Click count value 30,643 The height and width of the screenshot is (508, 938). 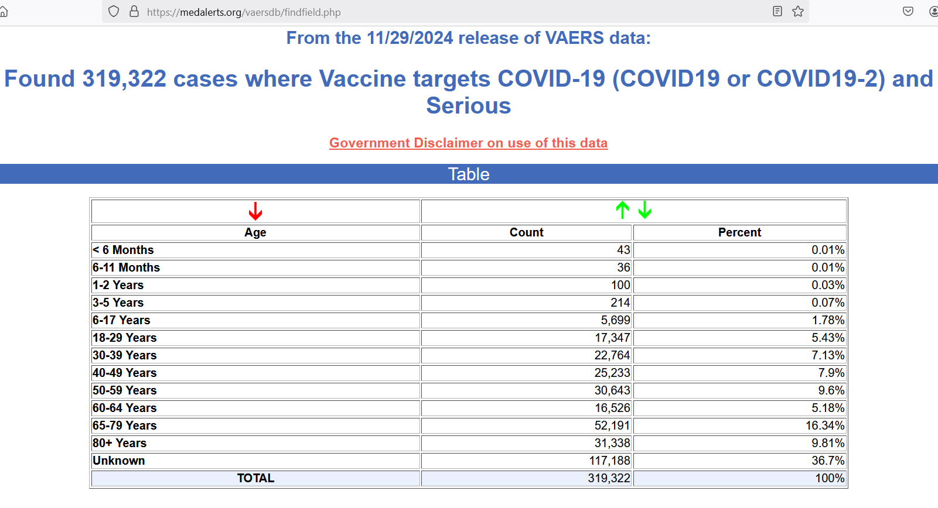612,390
